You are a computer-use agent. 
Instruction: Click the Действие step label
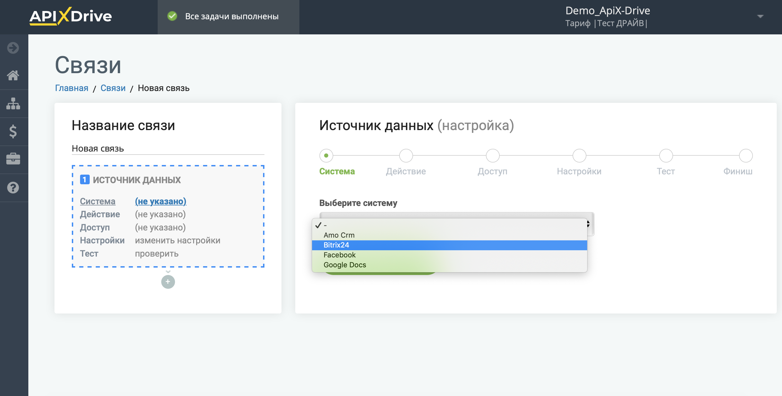click(x=406, y=171)
